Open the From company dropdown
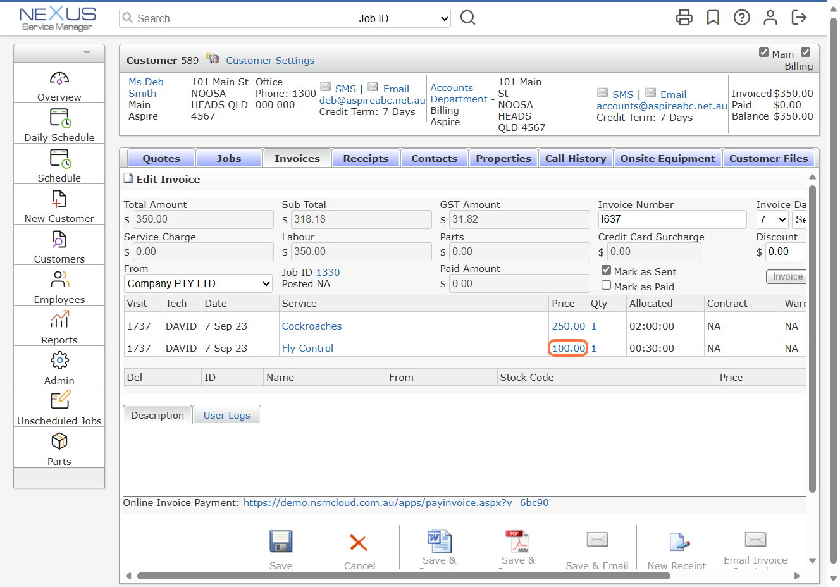Image resolution: width=840 pixels, height=587 pixels. [x=198, y=283]
